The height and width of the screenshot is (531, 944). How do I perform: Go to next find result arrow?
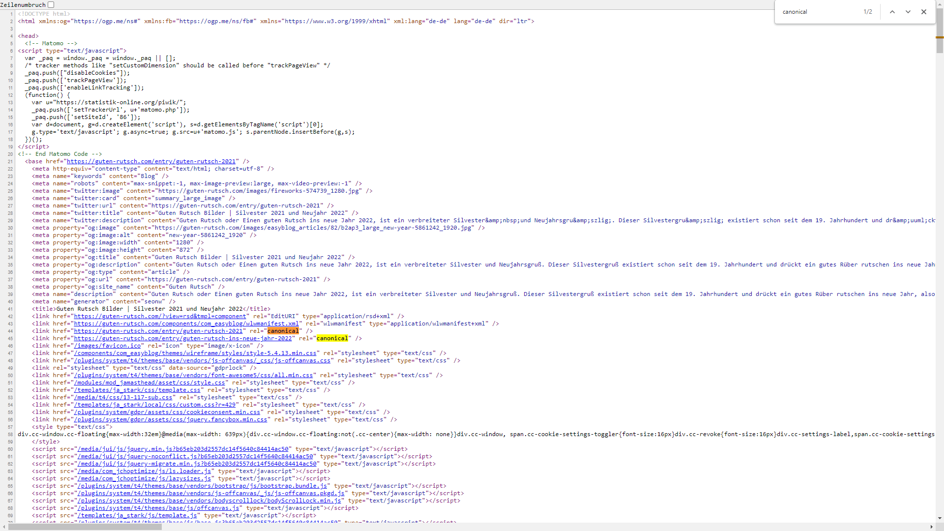(908, 12)
